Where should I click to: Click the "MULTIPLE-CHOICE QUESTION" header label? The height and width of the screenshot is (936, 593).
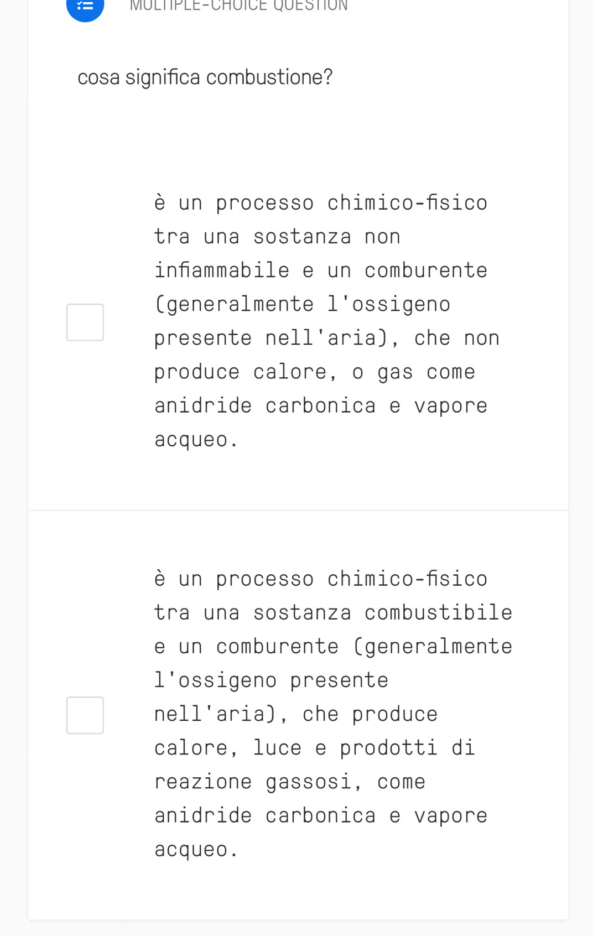(239, 6)
